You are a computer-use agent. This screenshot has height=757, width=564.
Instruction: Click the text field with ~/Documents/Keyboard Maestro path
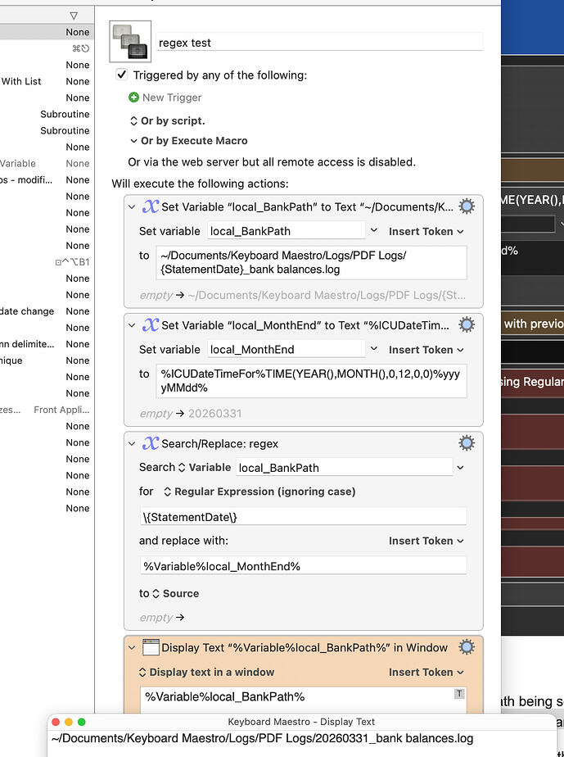311,263
